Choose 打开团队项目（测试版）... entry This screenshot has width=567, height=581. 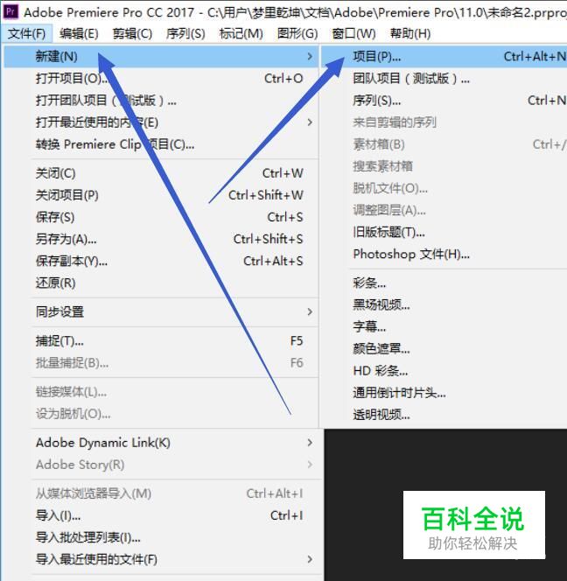[161, 101]
